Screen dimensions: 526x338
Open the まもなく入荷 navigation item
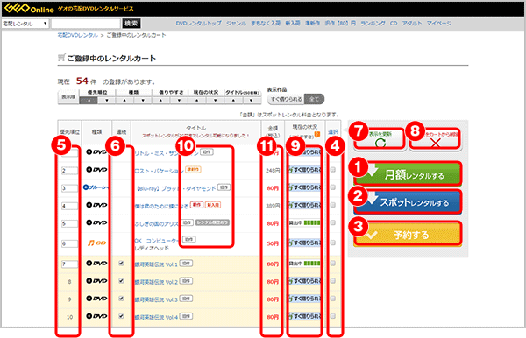click(266, 23)
